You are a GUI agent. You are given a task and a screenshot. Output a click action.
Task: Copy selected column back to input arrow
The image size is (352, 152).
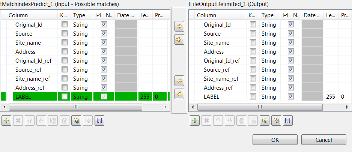pos(179,81)
